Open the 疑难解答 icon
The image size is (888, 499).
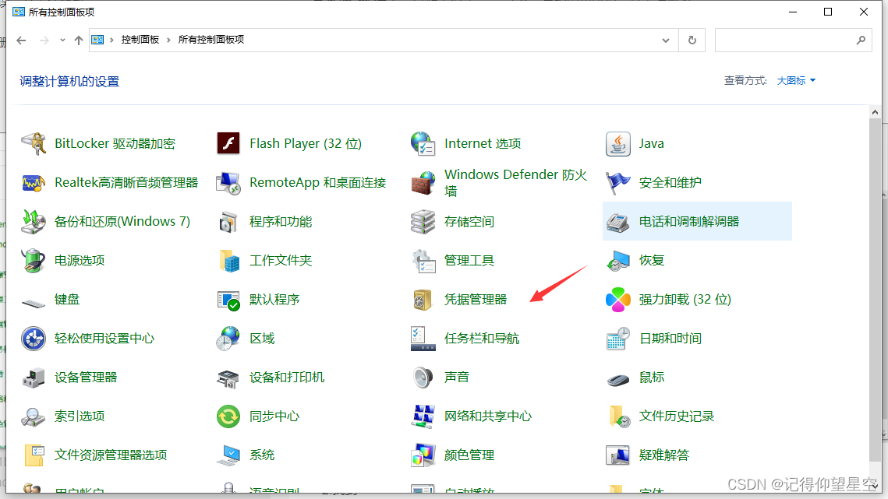tap(618, 455)
